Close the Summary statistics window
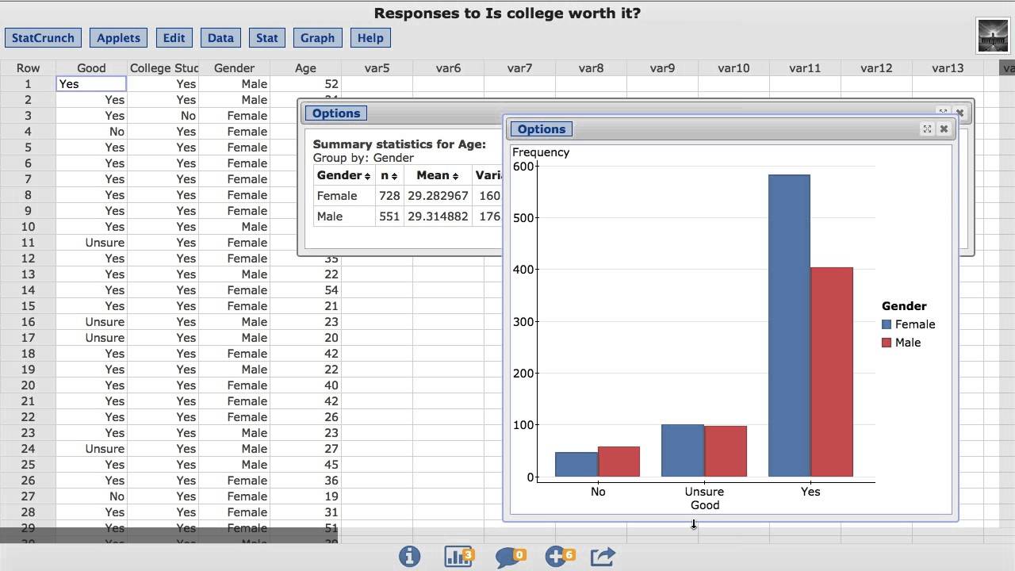This screenshot has width=1015, height=571. 959,113
